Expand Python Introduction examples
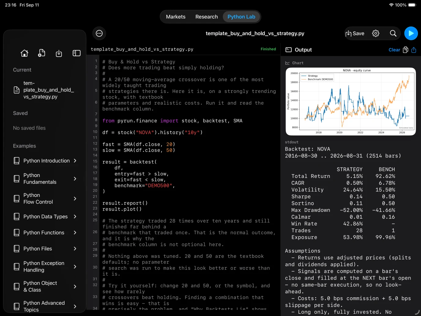421x316 pixels. point(45,161)
